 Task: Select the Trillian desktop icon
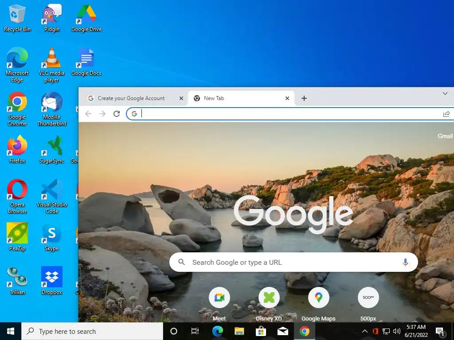pyautogui.click(x=17, y=281)
